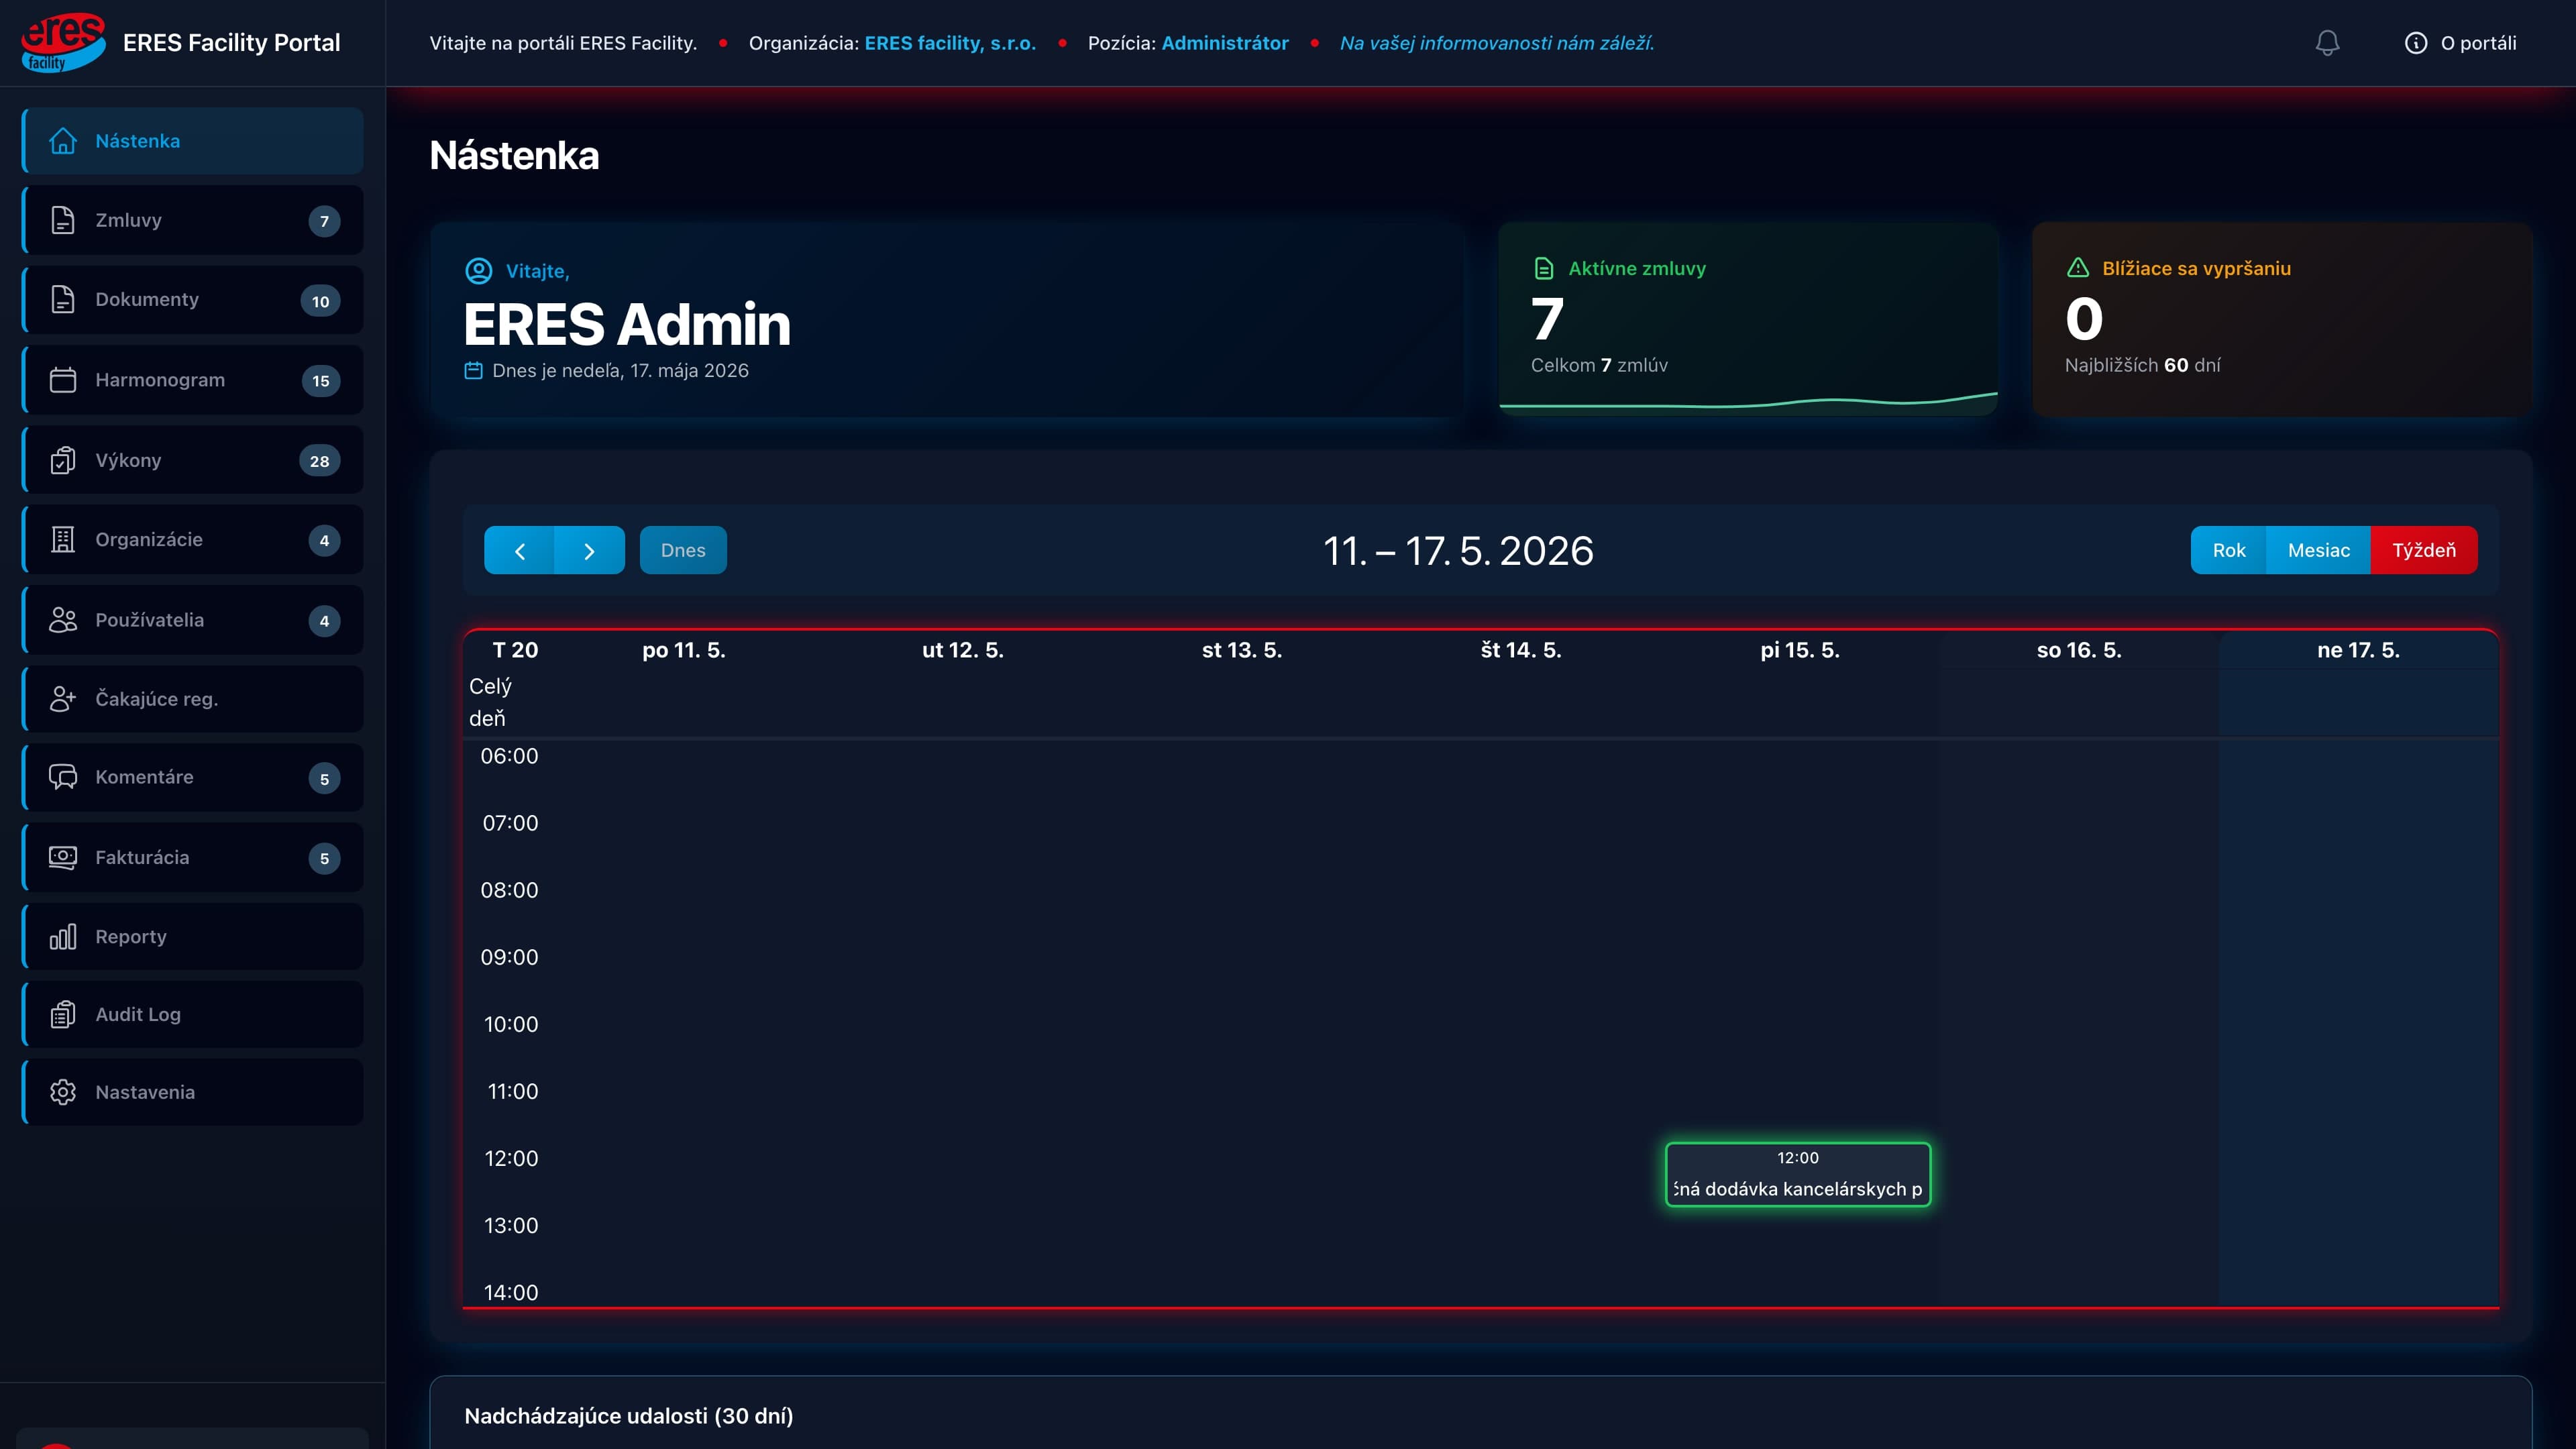This screenshot has width=2576, height=1449.
Task: Click the ERES facility logo
Action: tap(62, 42)
